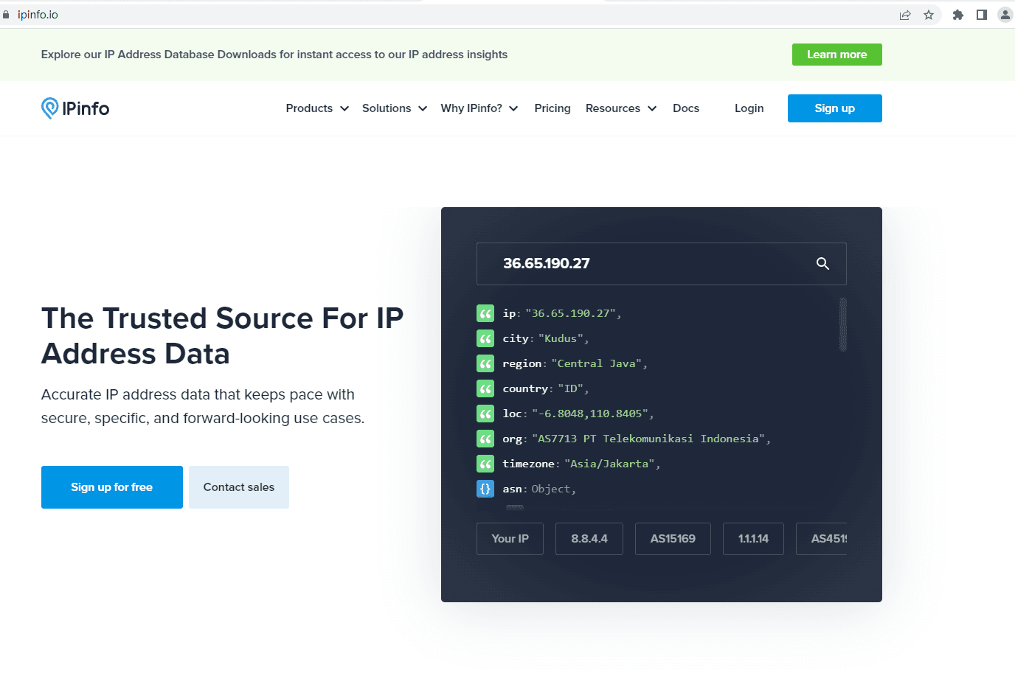
Task: Click the quote icon beside timezone field
Action: click(485, 464)
